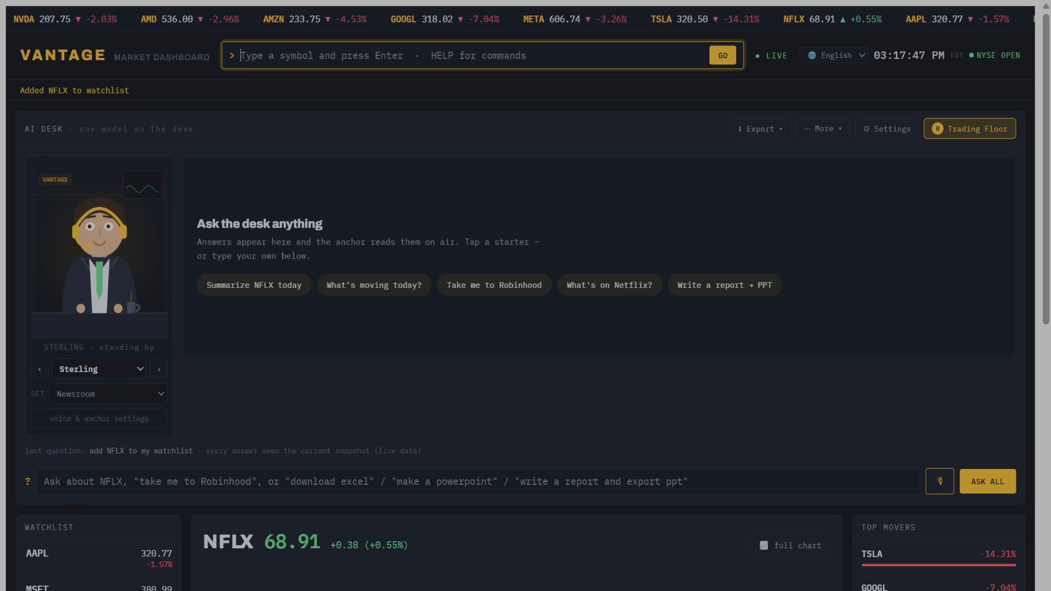Toggle the full chart view
The height and width of the screenshot is (591, 1051).
790,545
